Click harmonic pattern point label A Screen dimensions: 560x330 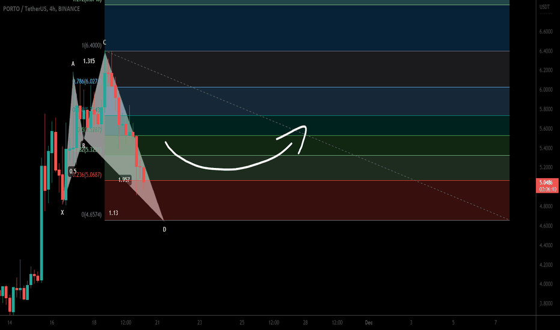click(73, 64)
